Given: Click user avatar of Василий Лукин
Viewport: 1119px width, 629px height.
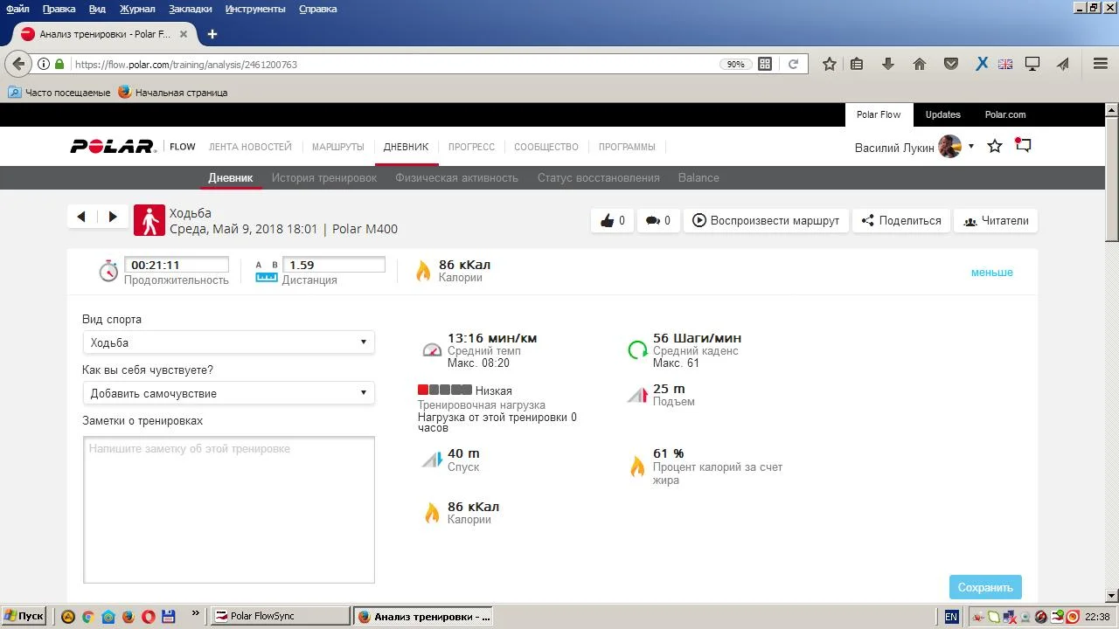Looking at the screenshot, I should [x=949, y=147].
